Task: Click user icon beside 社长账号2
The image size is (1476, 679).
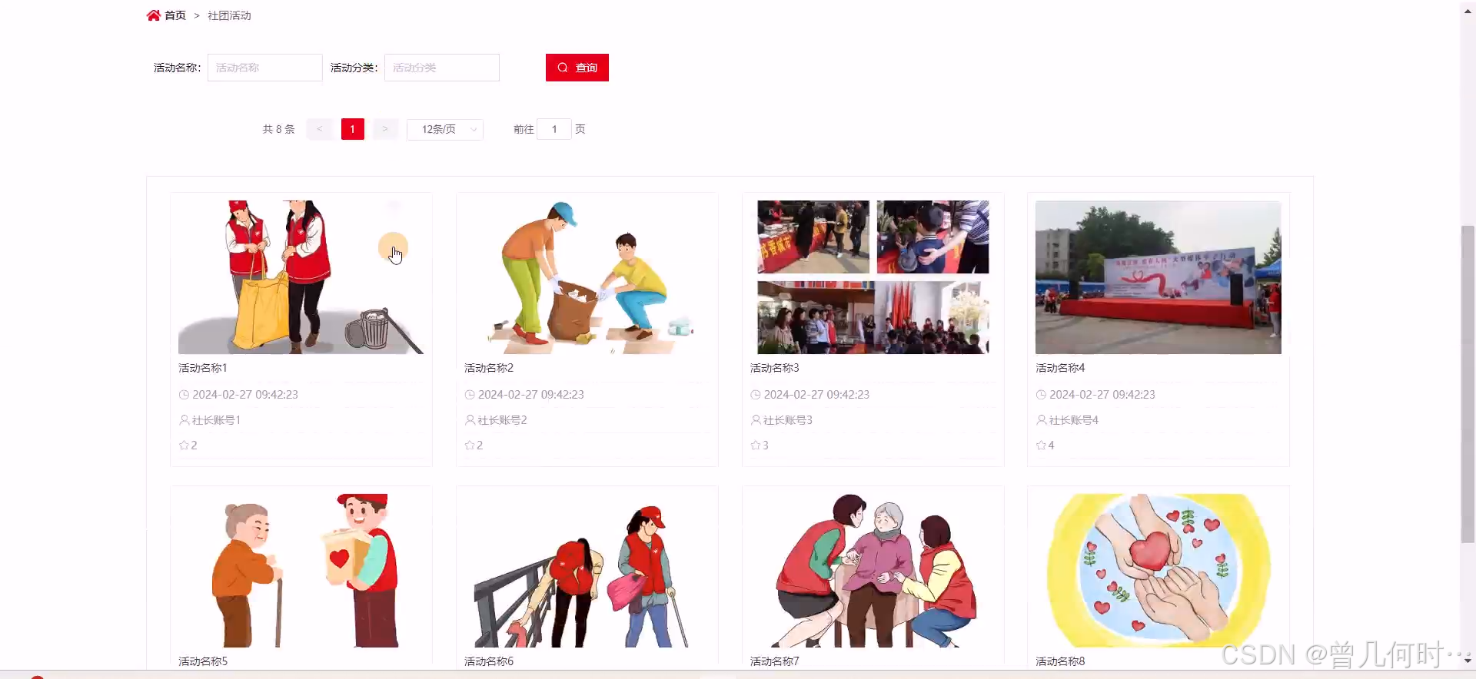Action: (470, 420)
